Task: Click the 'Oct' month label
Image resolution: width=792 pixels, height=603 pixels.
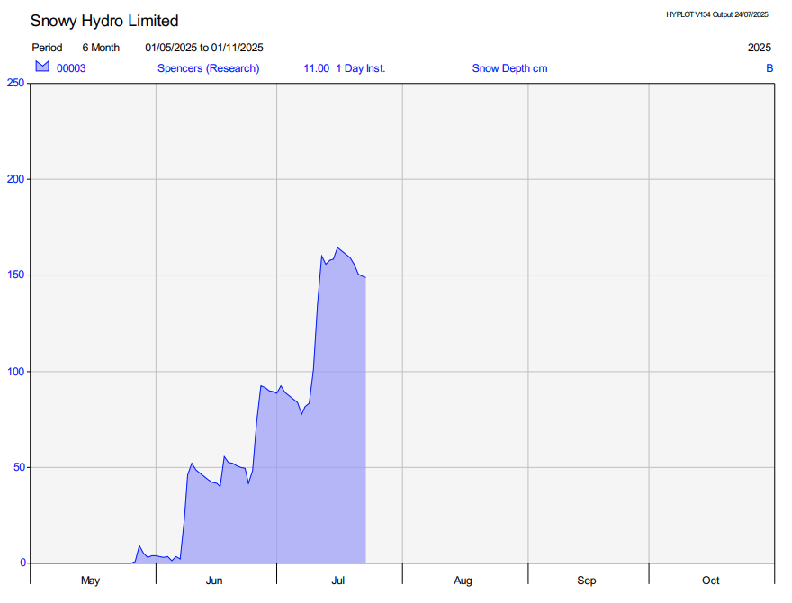Action: (x=711, y=580)
